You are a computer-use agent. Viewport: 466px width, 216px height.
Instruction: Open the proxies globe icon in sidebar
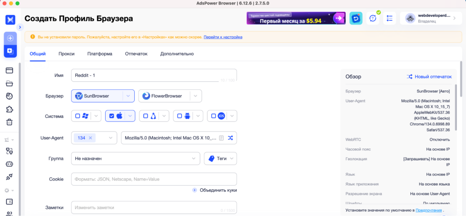point(10,96)
